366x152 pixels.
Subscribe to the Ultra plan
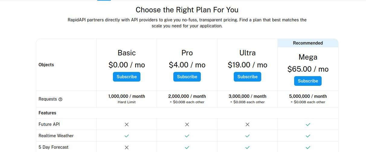(x=247, y=77)
